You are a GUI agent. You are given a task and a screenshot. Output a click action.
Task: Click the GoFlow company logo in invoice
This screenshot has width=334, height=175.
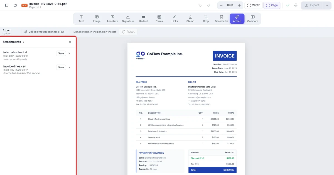(x=140, y=55)
